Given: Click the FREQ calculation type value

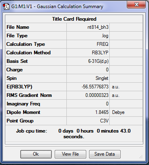Looking at the screenshot, I should pos(102,44).
